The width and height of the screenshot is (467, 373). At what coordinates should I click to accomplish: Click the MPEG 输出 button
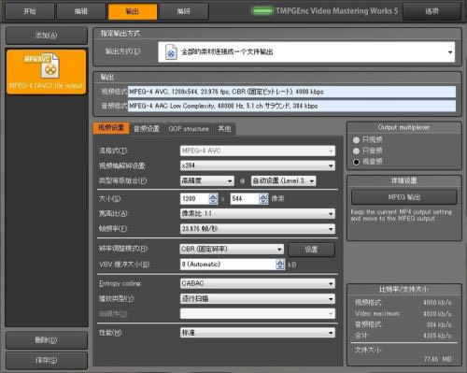(x=404, y=197)
